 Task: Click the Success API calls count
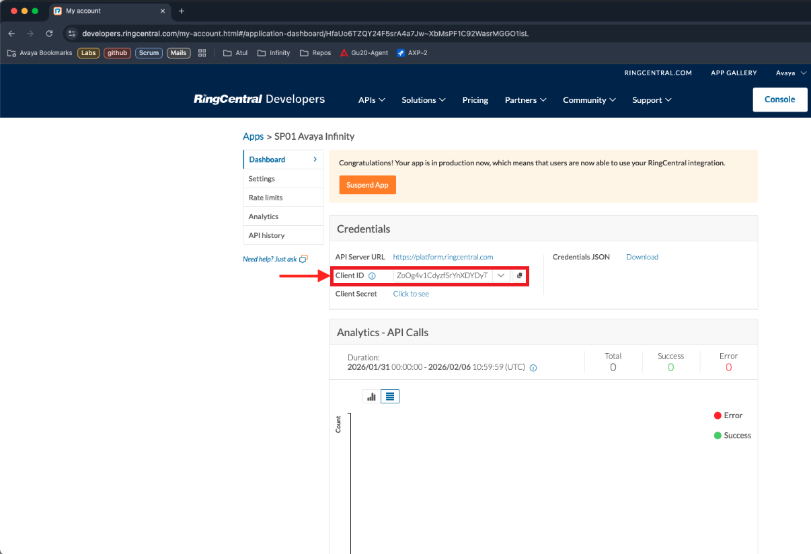click(x=670, y=367)
